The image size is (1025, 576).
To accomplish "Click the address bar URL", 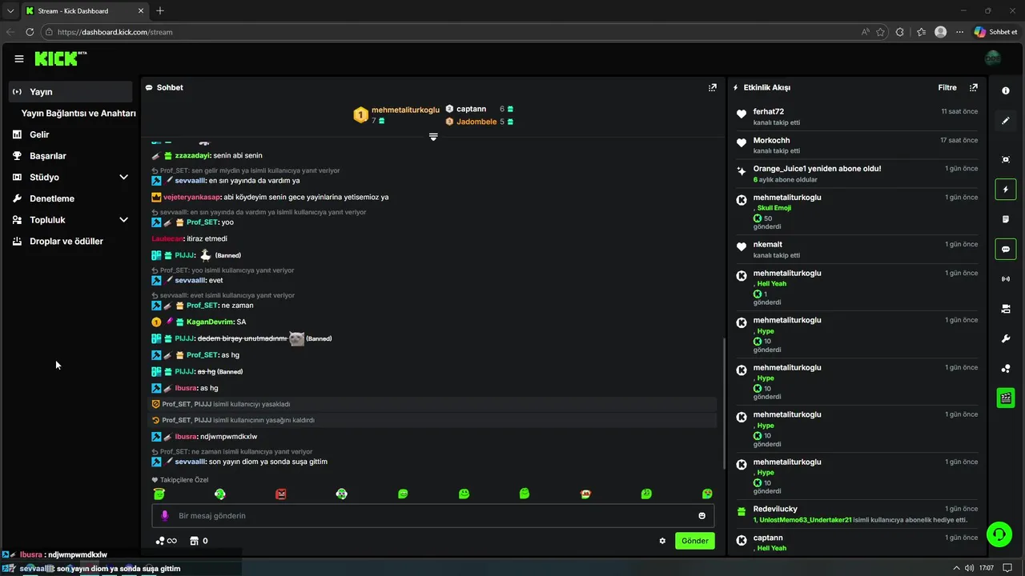I will pyautogui.click(x=115, y=32).
